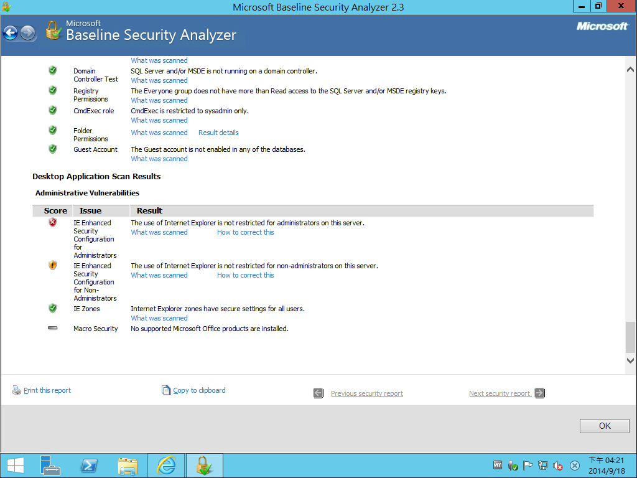
Task: Click the OK button
Action: coord(605,426)
